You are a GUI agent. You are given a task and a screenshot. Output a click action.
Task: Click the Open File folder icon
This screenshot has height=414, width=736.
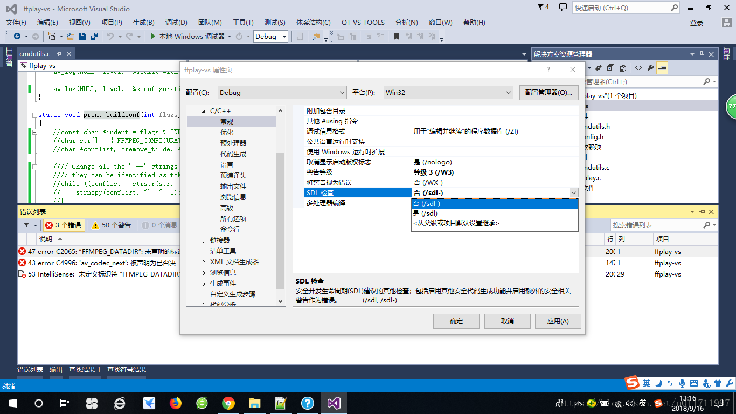pyautogui.click(x=70, y=36)
